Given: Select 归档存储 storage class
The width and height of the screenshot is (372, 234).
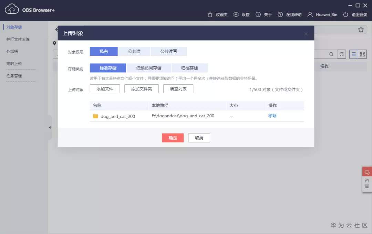Looking at the screenshot, I should pyautogui.click(x=189, y=68).
